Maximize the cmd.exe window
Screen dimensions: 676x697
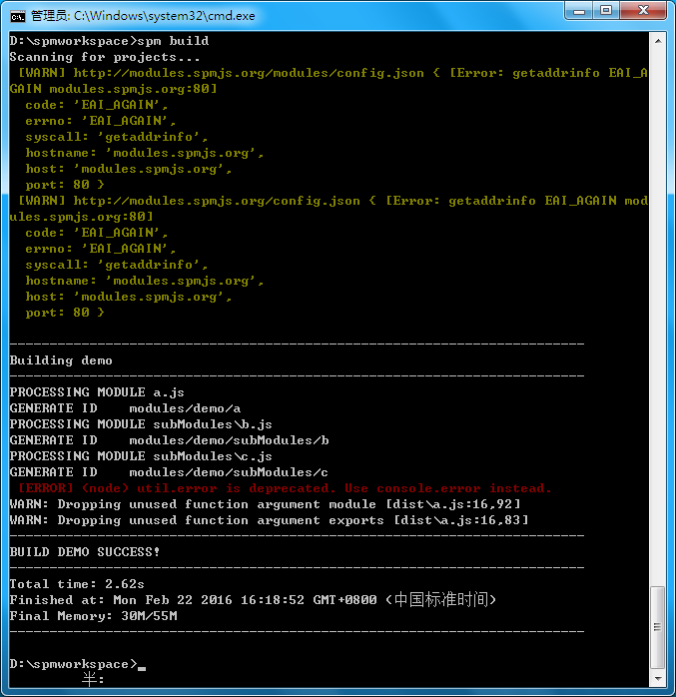606,11
